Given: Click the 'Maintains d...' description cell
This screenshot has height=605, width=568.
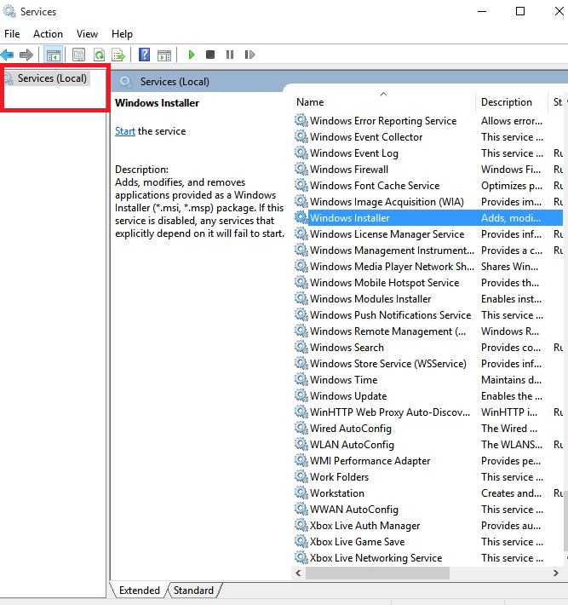Looking at the screenshot, I should pos(511,380).
